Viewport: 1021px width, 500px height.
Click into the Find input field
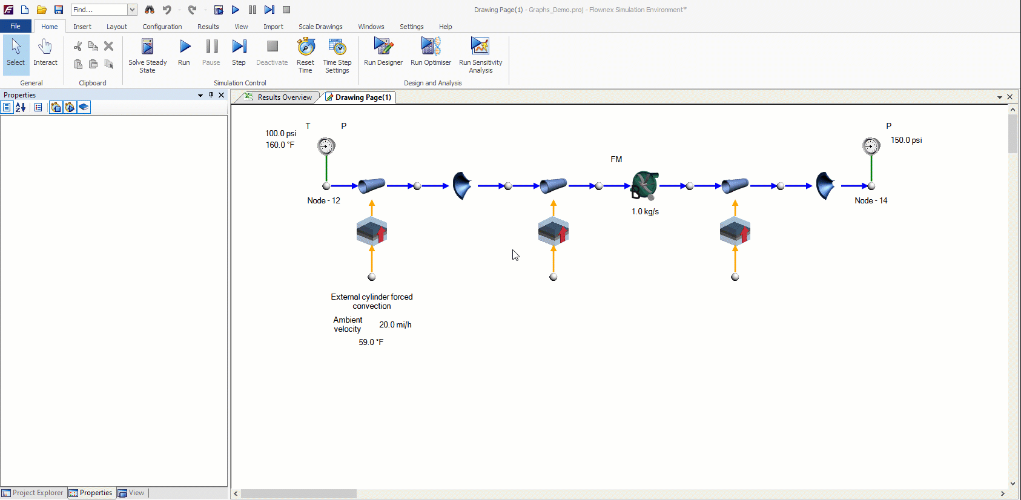coord(98,10)
